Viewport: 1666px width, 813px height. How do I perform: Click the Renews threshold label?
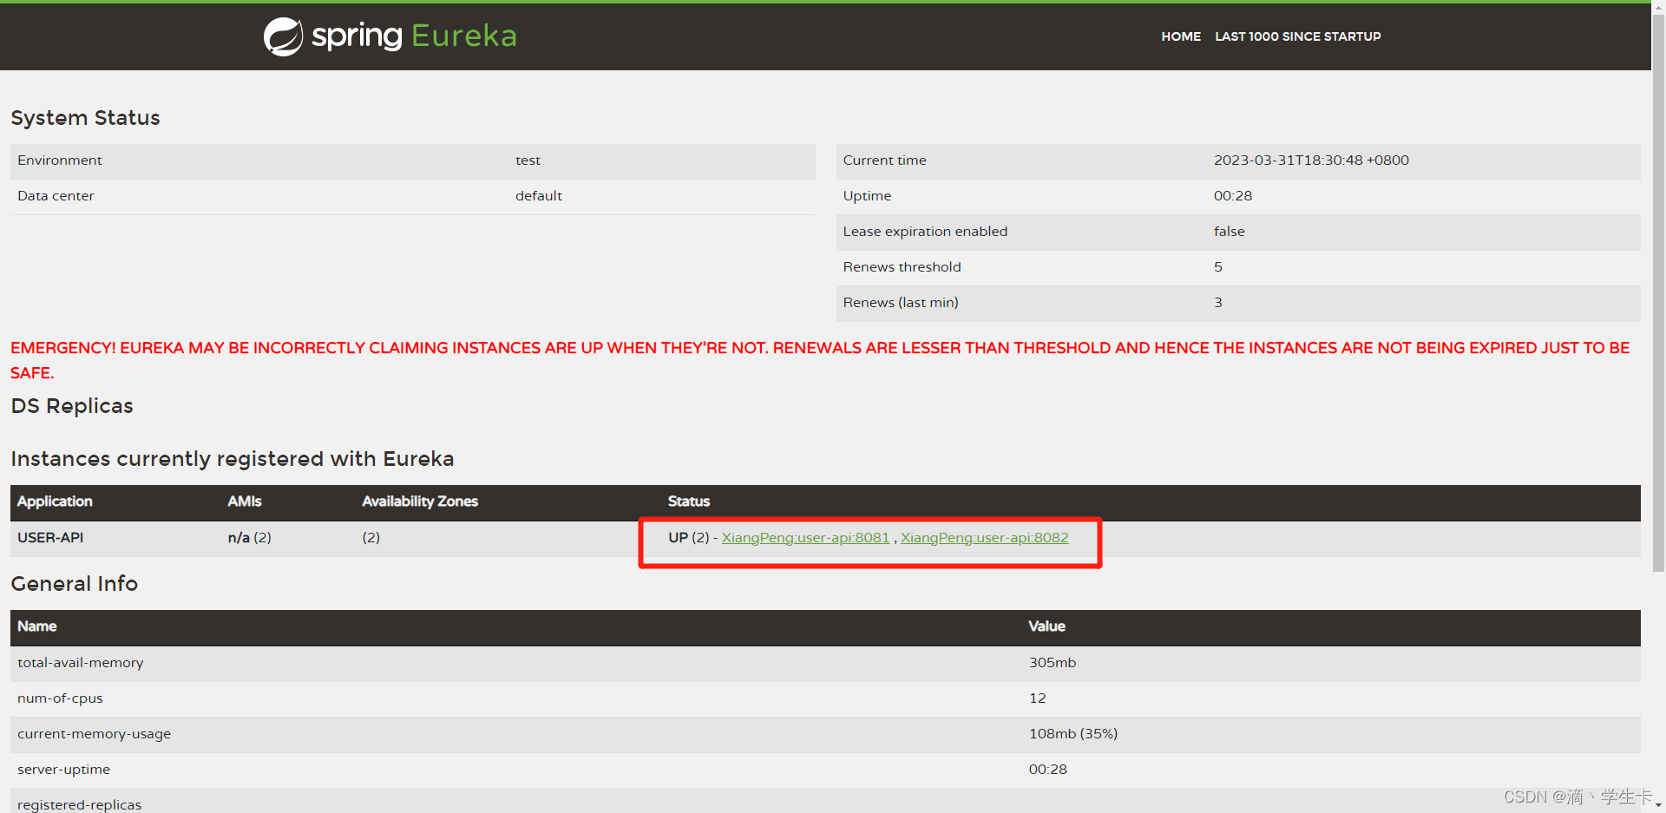click(x=902, y=267)
